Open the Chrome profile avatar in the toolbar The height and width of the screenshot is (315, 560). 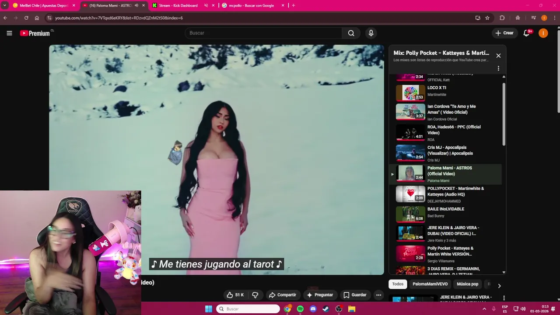click(544, 18)
